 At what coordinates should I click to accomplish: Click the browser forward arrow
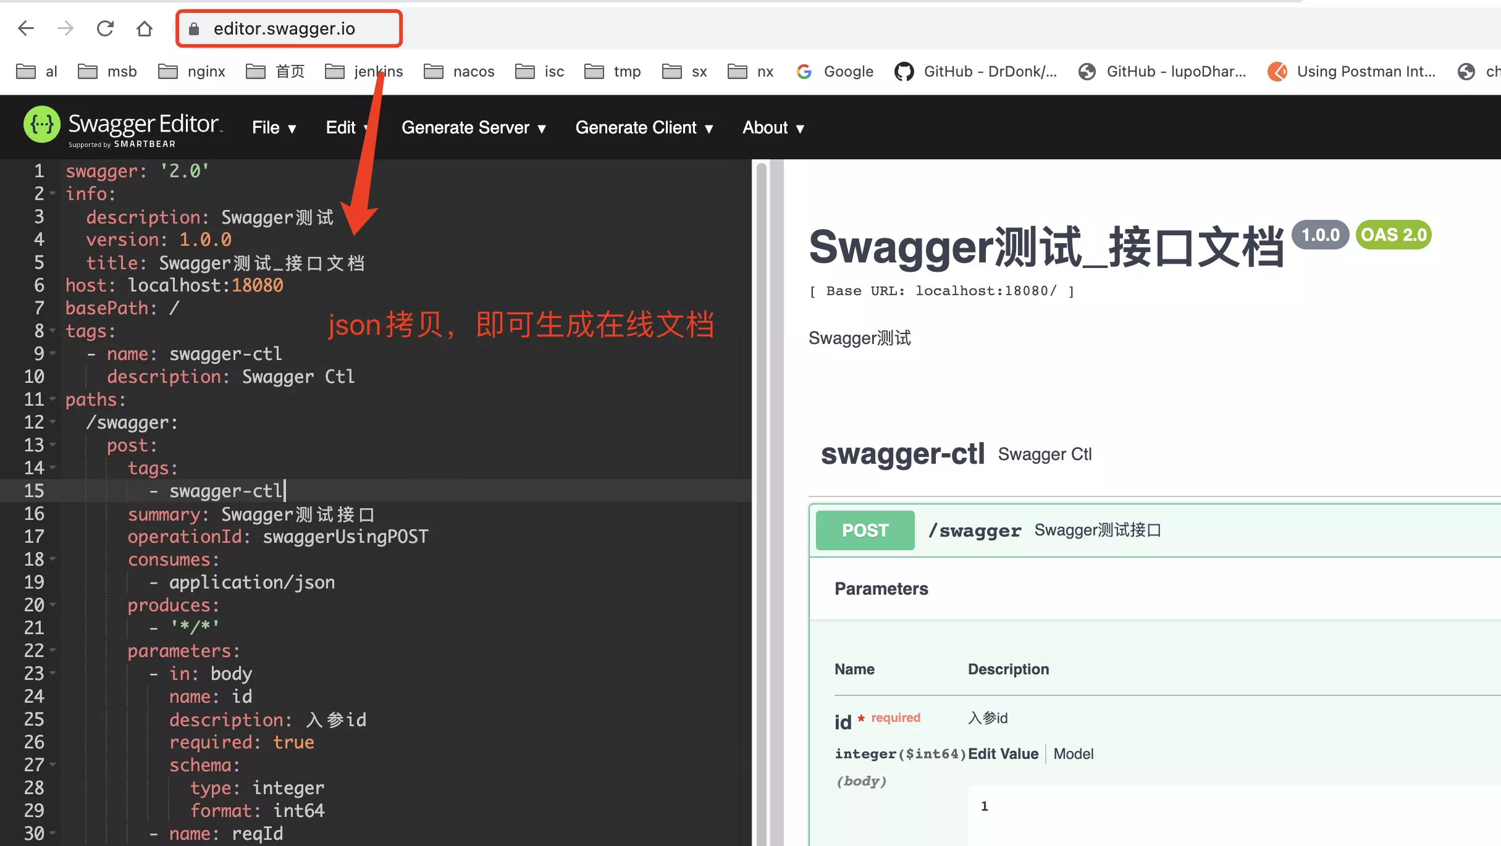tap(65, 28)
